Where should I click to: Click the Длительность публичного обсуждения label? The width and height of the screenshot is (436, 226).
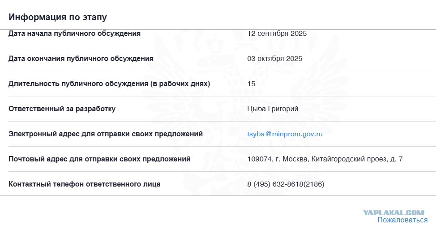(x=109, y=84)
